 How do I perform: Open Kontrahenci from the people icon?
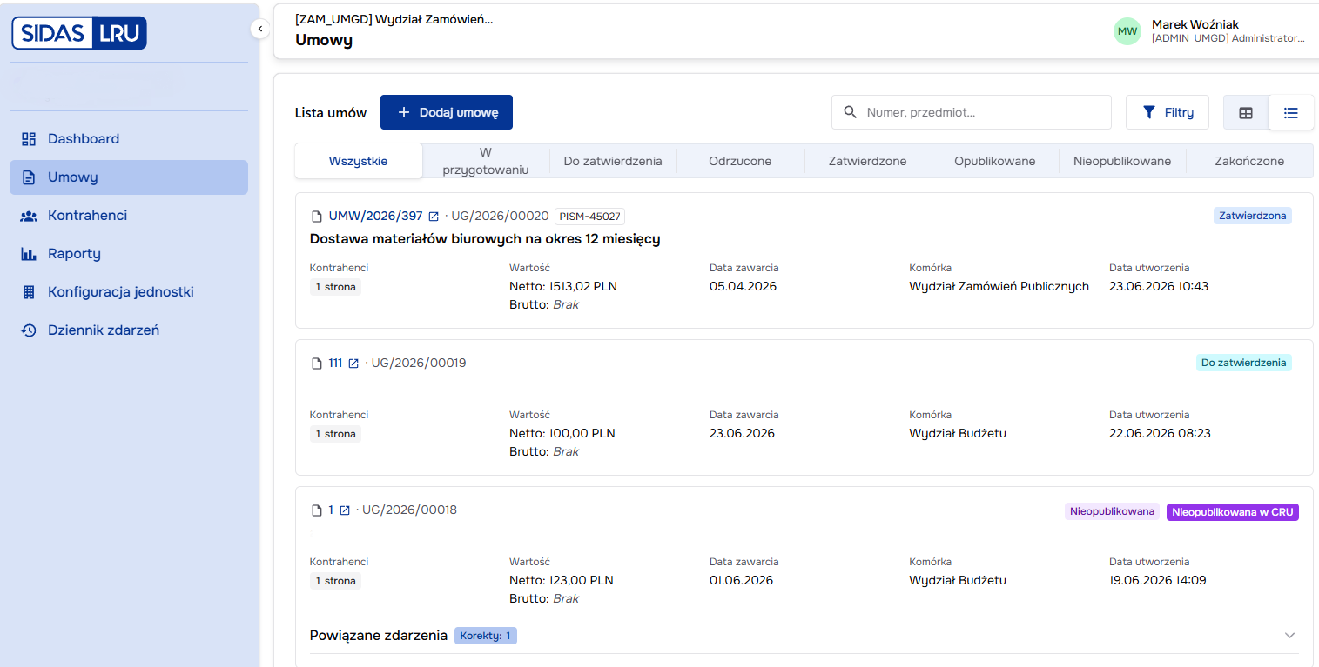tap(29, 216)
